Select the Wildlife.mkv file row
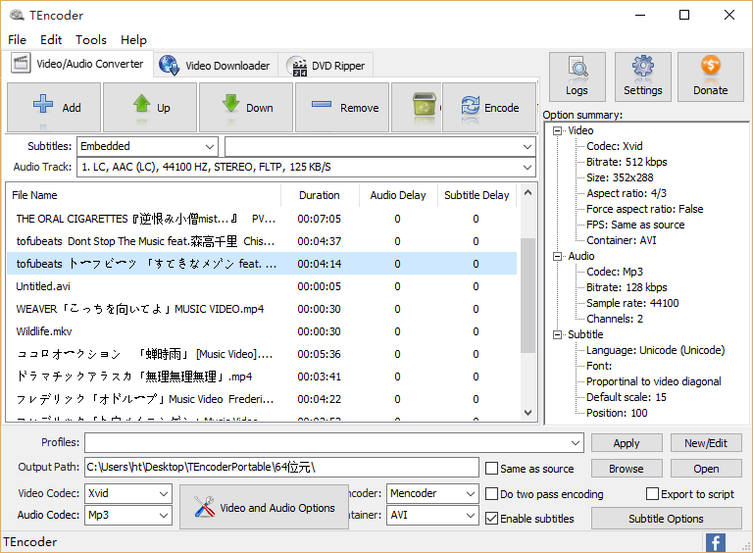Viewport: 753px width, 553px height. (x=41, y=331)
